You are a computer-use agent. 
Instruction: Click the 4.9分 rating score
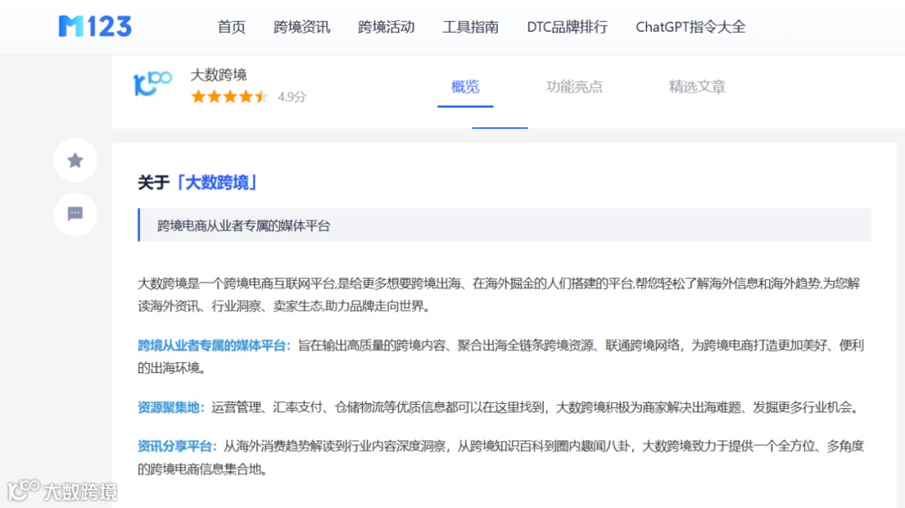click(x=292, y=97)
